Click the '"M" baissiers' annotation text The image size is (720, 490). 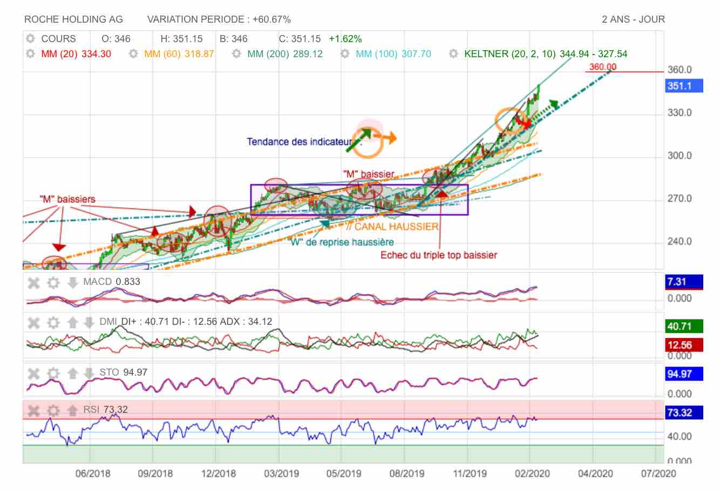click(67, 199)
